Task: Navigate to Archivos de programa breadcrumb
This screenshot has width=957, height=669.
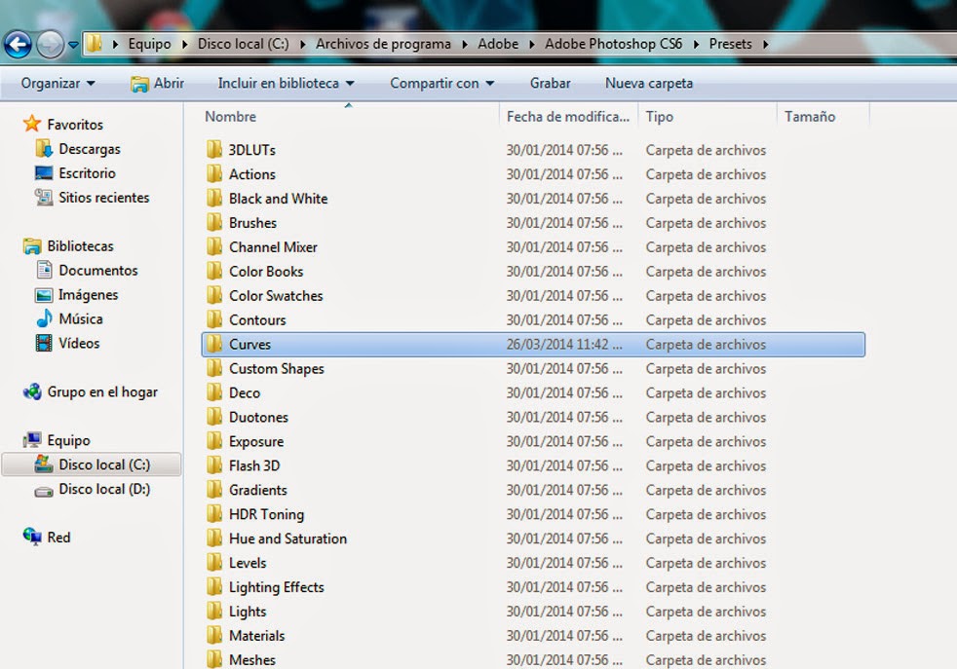Action: [x=383, y=44]
